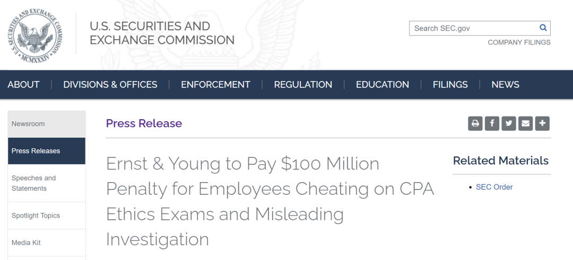This screenshot has width=573, height=260.
Task: Open the ABOUT menu
Action: click(24, 85)
